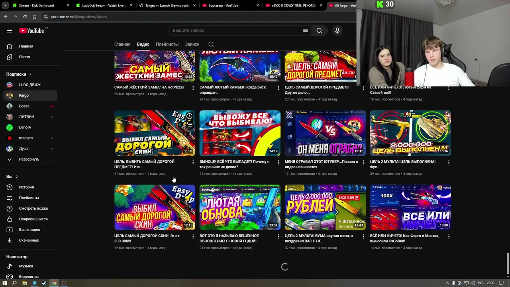Open the on-screen keyboard in search box

click(306, 31)
